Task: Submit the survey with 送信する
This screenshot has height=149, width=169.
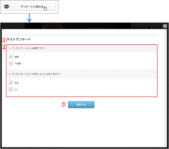Action: tap(81, 105)
